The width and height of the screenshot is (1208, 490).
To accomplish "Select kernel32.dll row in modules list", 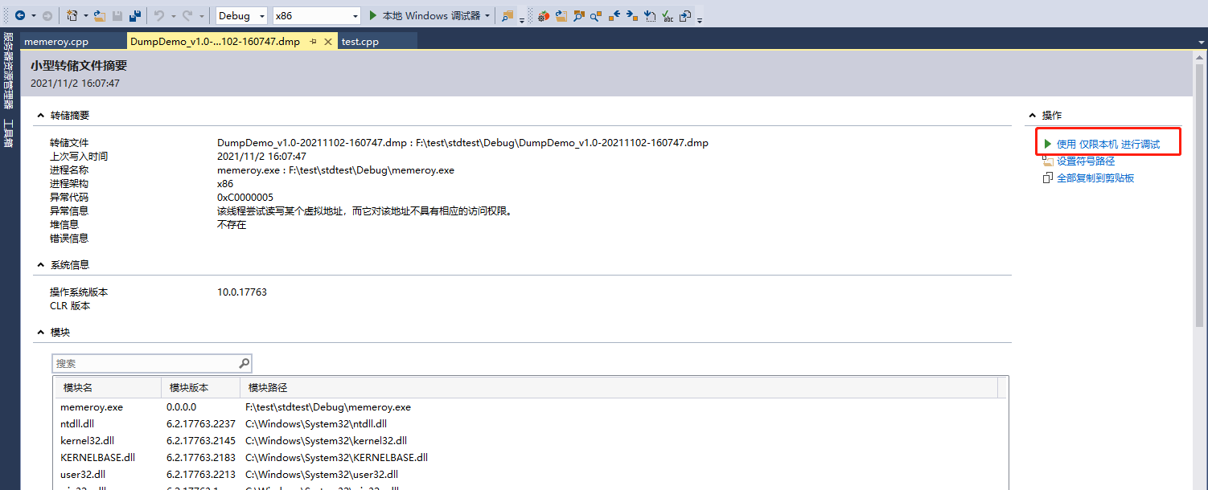I will 531,441.
